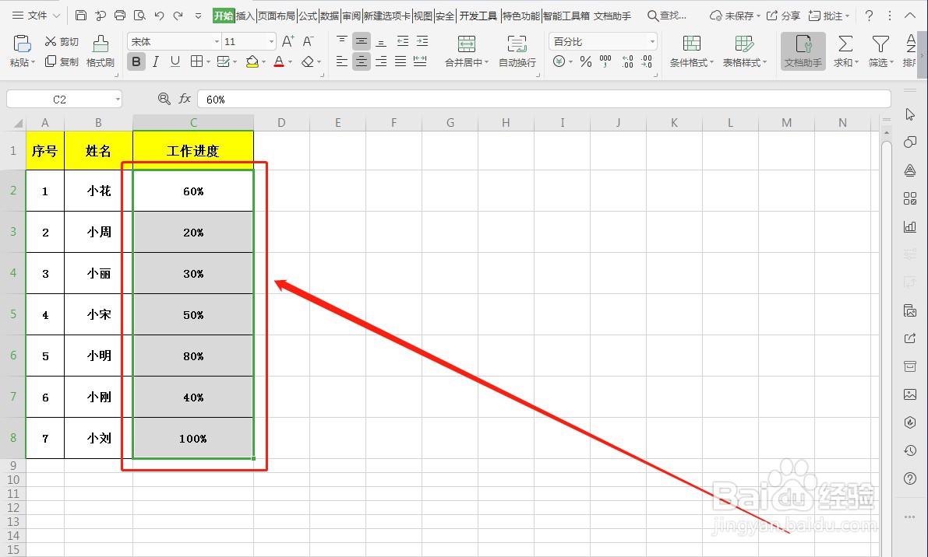
Task: Click the Thousands separator icon
Action: 605,61
